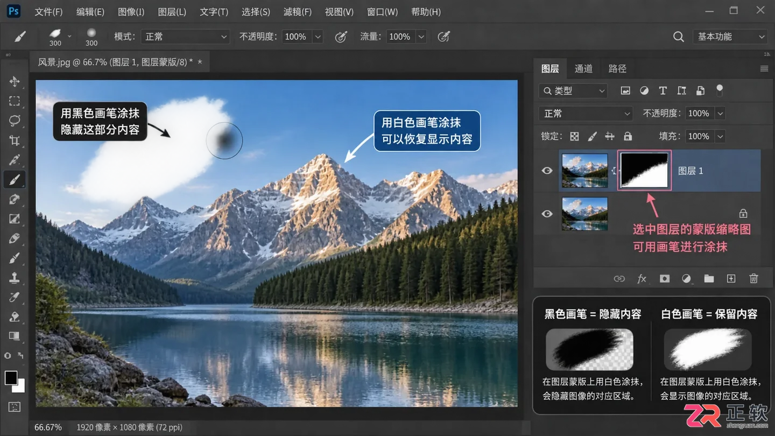Click the white background color swatch
This screenshot has width=775, height=436.
[x=20, y=387]
